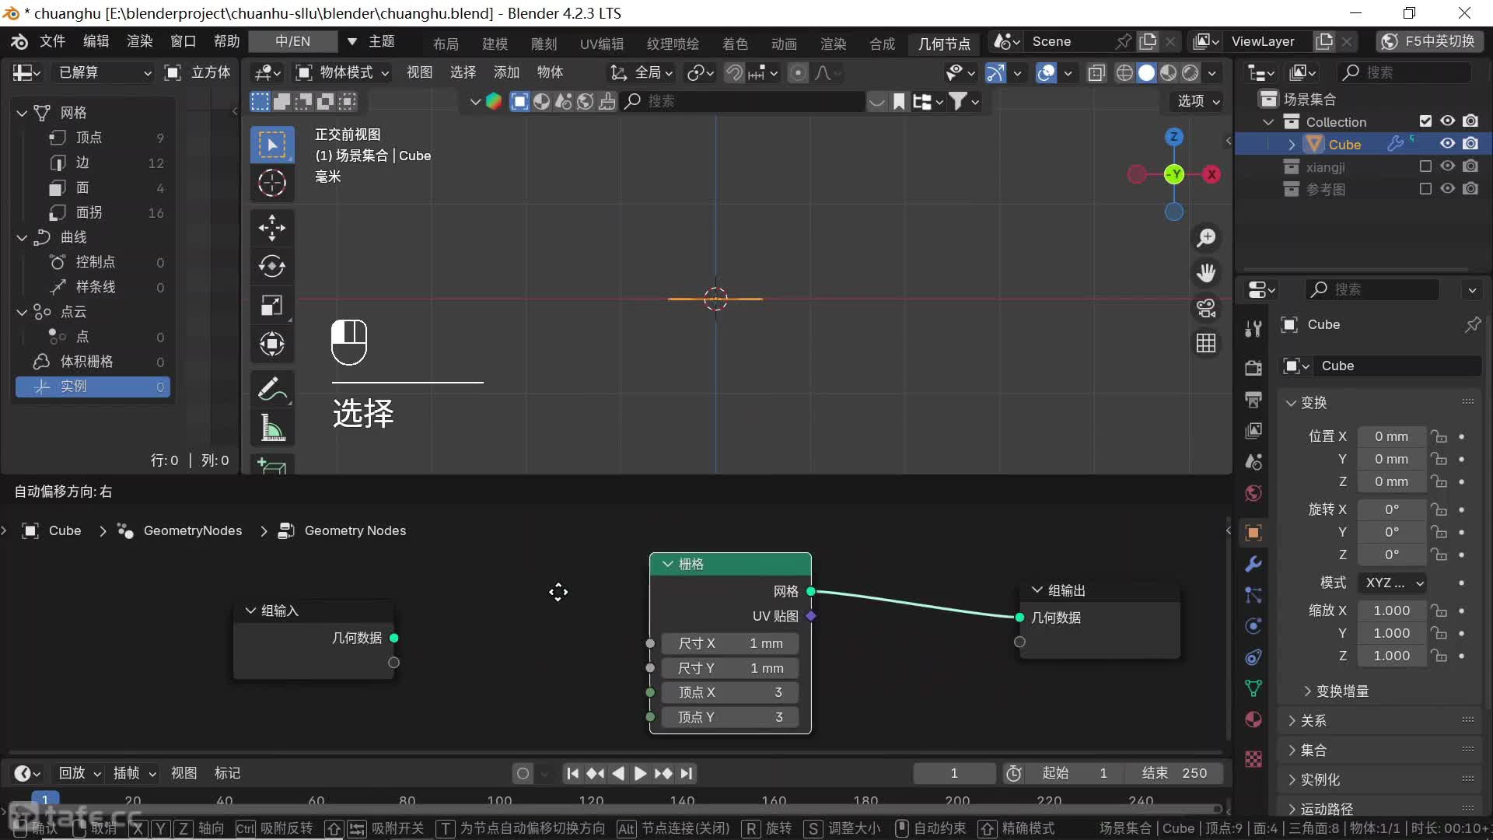This screenshot has height=840, width=1493.
Task: Select the 3D cursor tool
Action: (x=271, y=184)
